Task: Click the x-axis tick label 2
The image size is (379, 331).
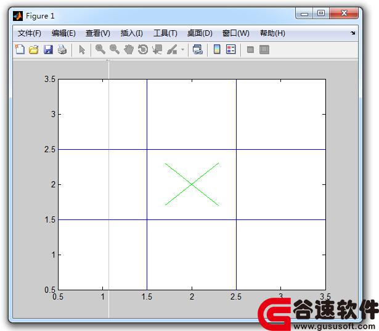Action: point(192,296)
